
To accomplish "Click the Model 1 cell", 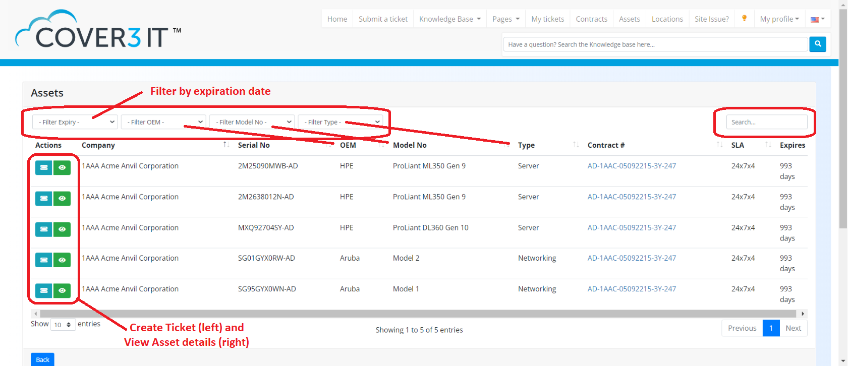I will coord(406,289).
